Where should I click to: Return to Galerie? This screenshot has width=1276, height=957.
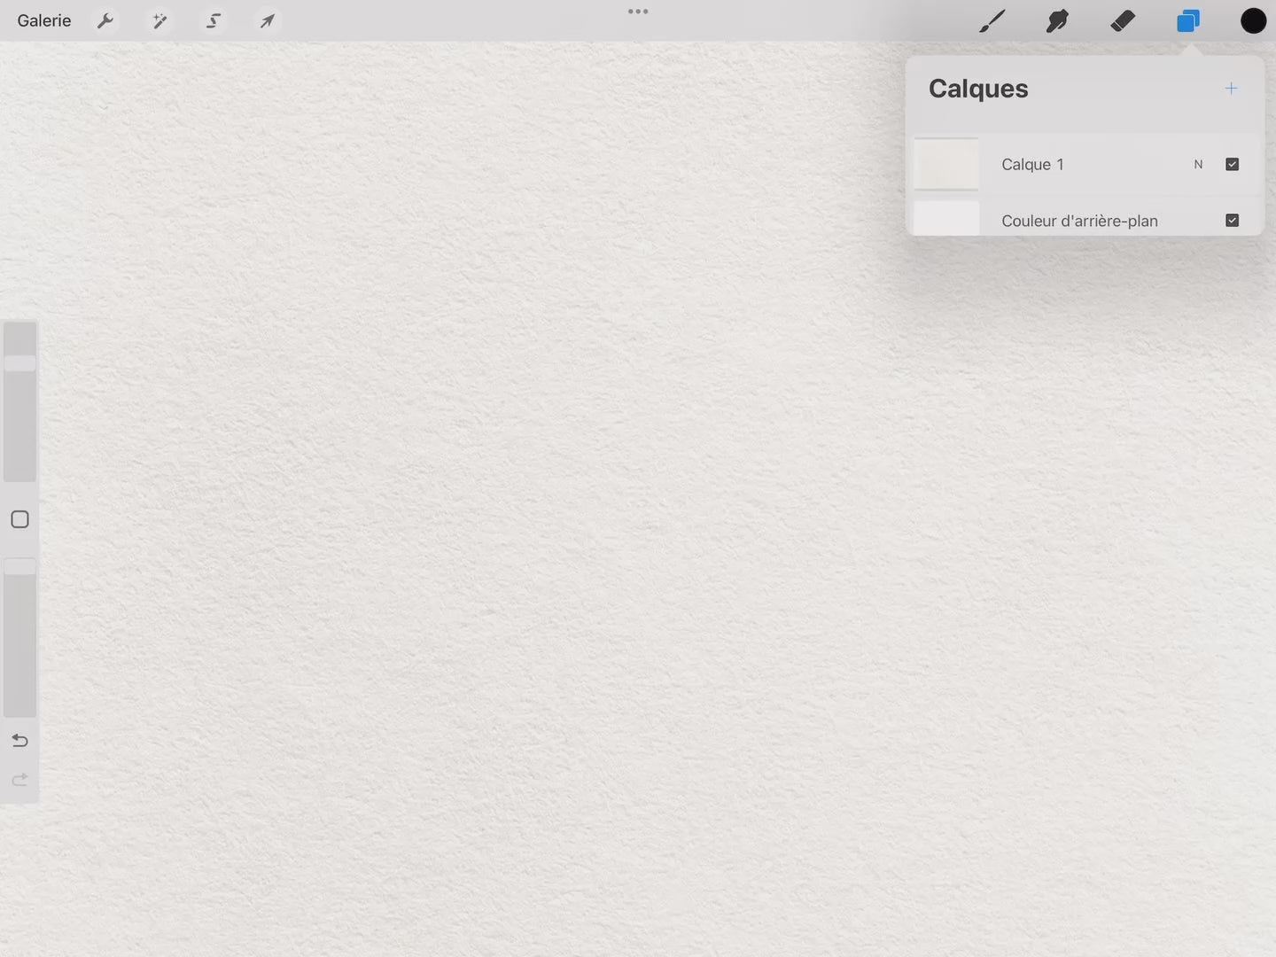[x=44, y=20]
